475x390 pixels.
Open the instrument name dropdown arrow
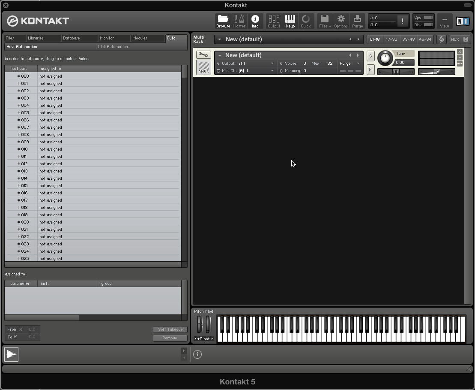(x=220, y=55)
